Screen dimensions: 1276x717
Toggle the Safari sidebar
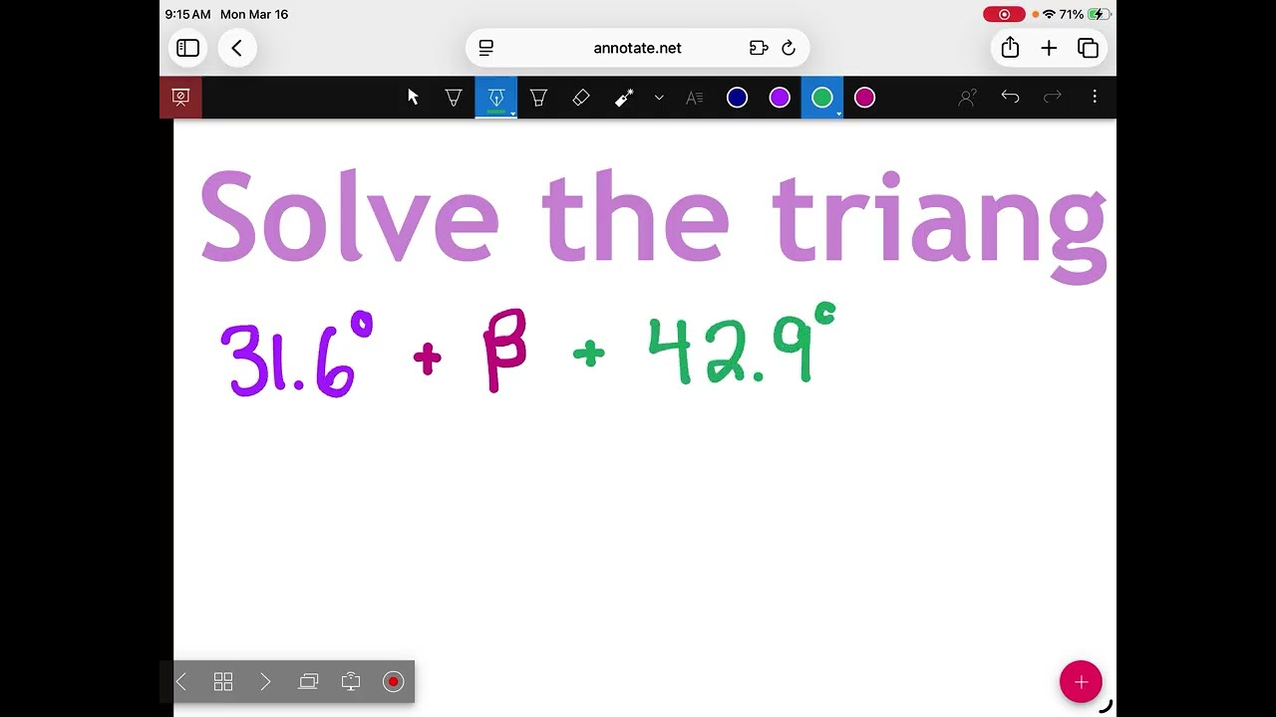pyautogui.click(x=187, y=48)
